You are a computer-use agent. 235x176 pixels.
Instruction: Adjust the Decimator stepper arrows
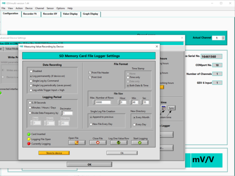(x=61, y=113)
